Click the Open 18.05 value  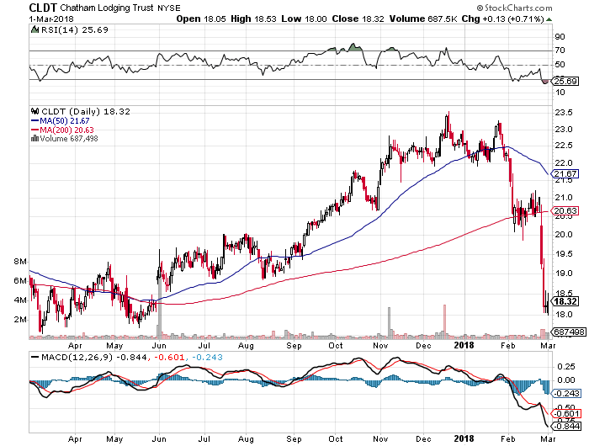(x=201, y=19)
